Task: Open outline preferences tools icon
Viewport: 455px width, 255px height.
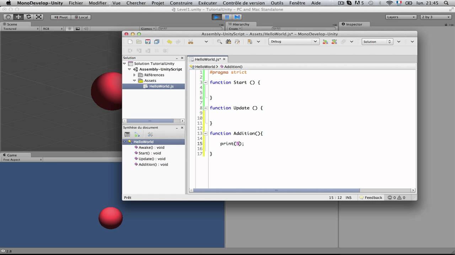Action: point(150,135)
